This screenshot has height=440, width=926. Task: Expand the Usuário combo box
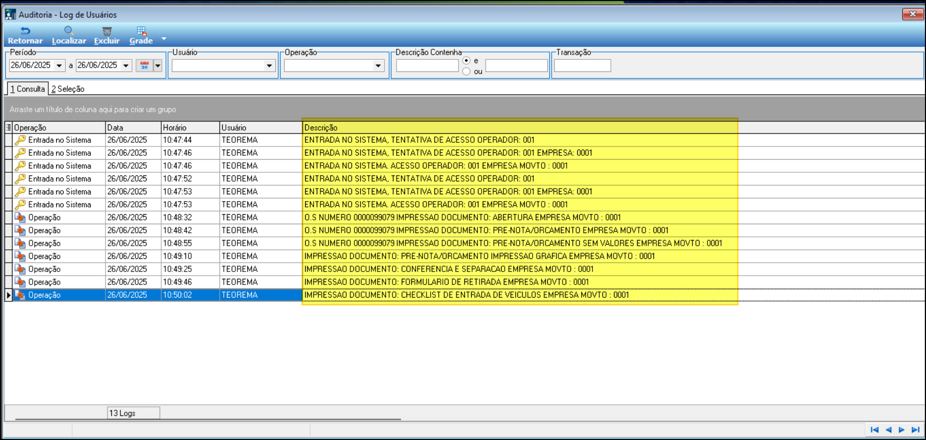pos(269,66)
